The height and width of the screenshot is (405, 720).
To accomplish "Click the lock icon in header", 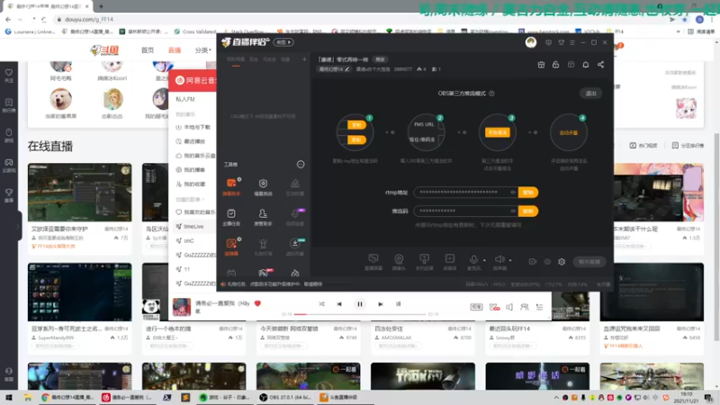I will click(x=555, y=65).
